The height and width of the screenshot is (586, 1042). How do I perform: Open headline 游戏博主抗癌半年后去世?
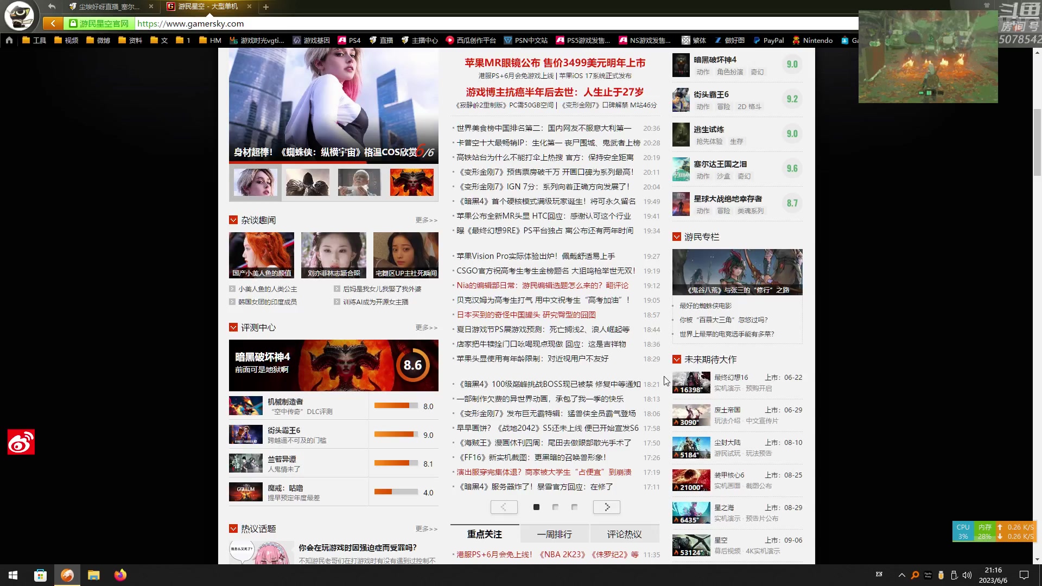click(555, 92)
